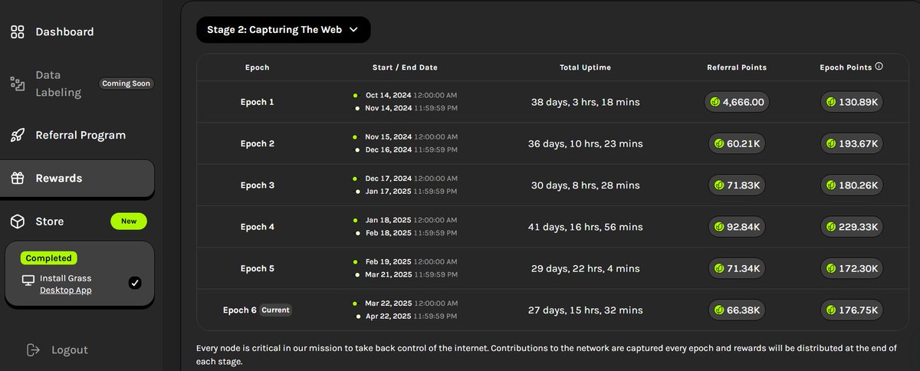Click uptime 41 days, 16 hrs, 56 mins
Screen dimensions: 920x371
coord(585,226)
